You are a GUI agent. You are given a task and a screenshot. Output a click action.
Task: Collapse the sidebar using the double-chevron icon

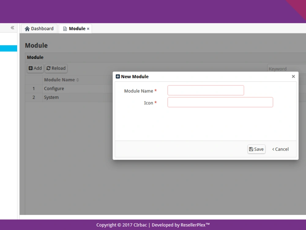tap(13, 28)
